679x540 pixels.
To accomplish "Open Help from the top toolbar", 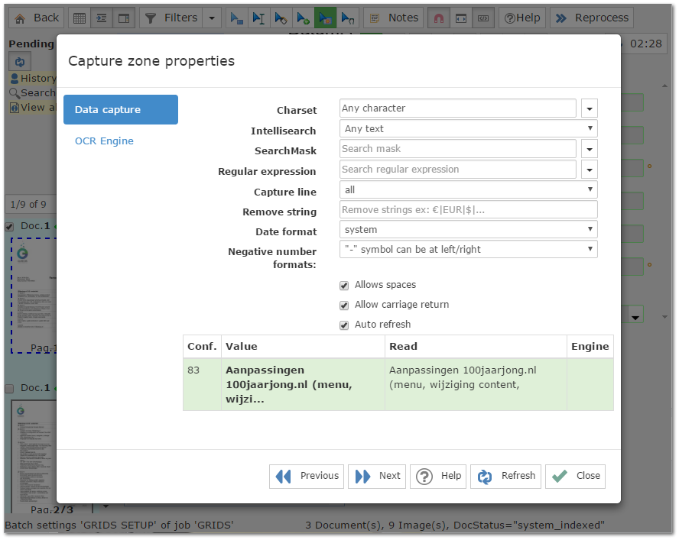I will pos(522,18).
